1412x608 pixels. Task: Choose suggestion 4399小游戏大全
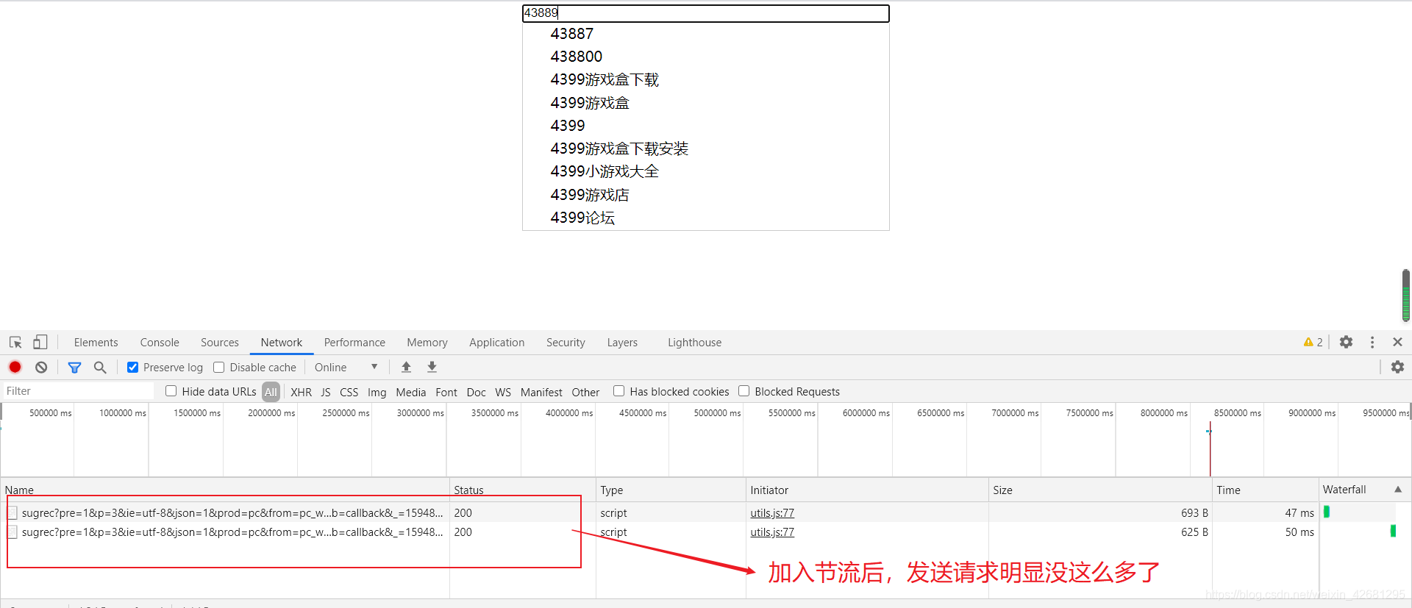[x=605, y=171]
